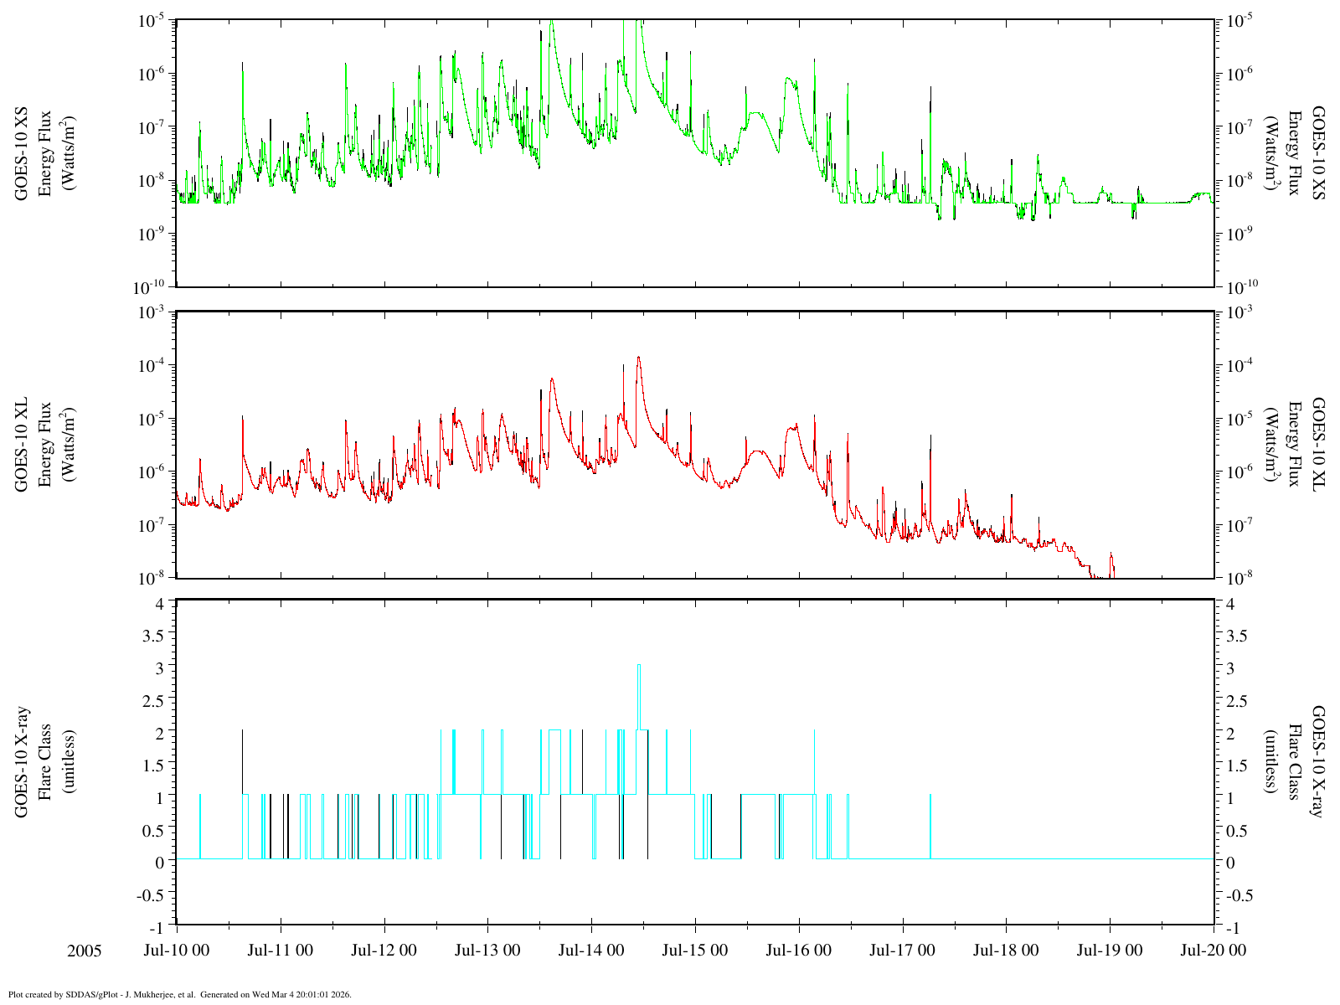Click the right GOES-10 XL axis title

(1295, 445)
